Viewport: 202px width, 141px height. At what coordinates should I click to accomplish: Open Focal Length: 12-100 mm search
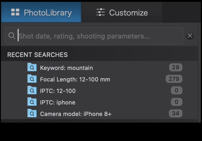click(x=75, y=79)
